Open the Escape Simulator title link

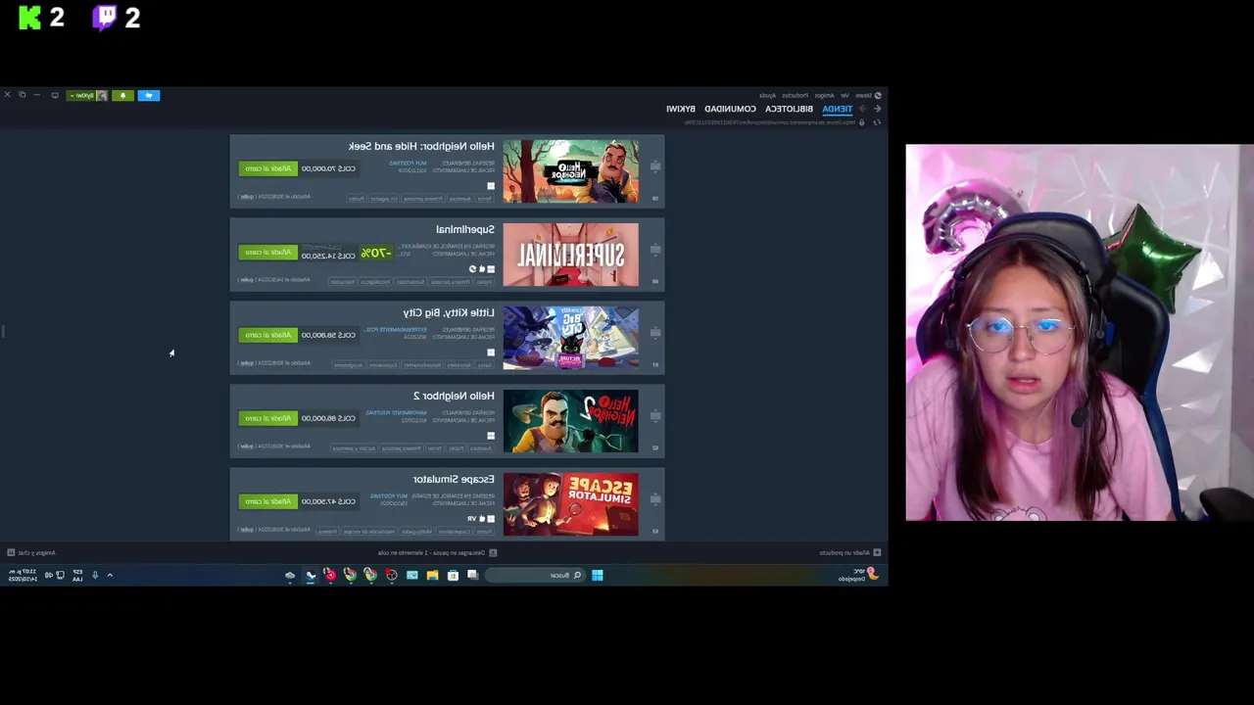tap(454, 479)
